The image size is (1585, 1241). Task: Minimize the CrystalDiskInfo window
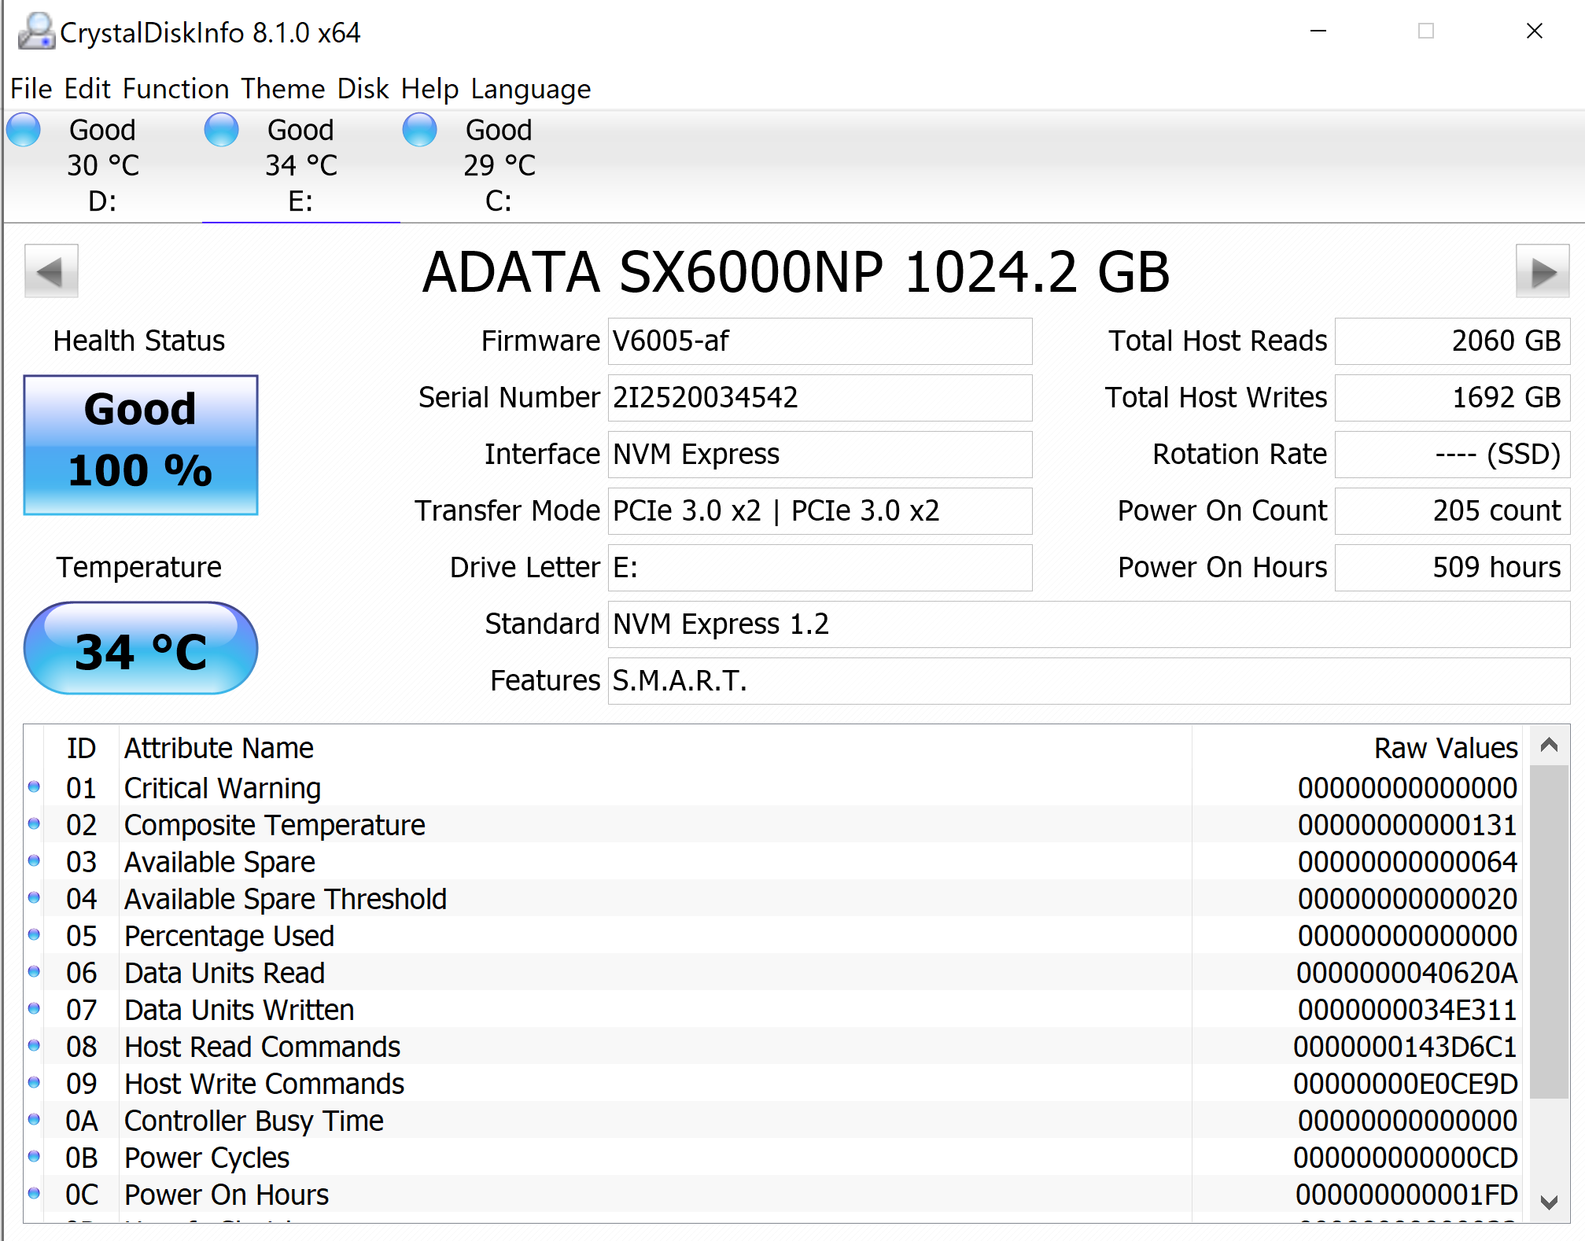pos(1318,31)
